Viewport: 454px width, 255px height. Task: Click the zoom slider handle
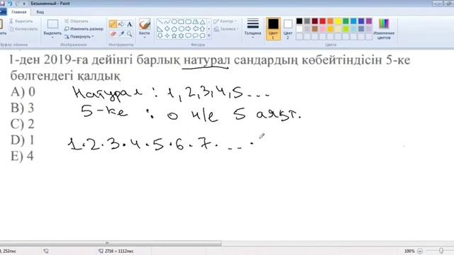coord(441,251)
